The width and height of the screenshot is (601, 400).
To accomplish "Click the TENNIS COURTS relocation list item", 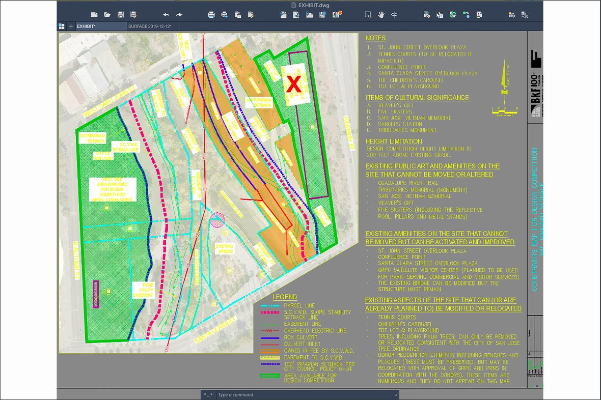I will [x=397, y=317].
